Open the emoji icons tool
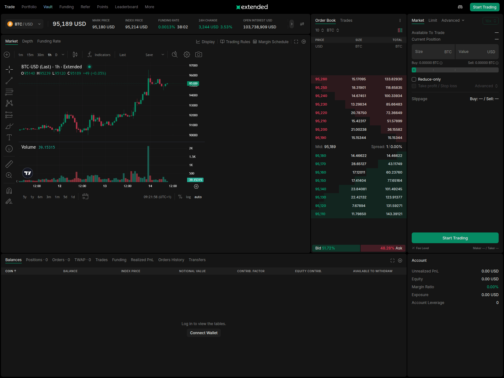The image size is (504, 378). click(9, 149)
